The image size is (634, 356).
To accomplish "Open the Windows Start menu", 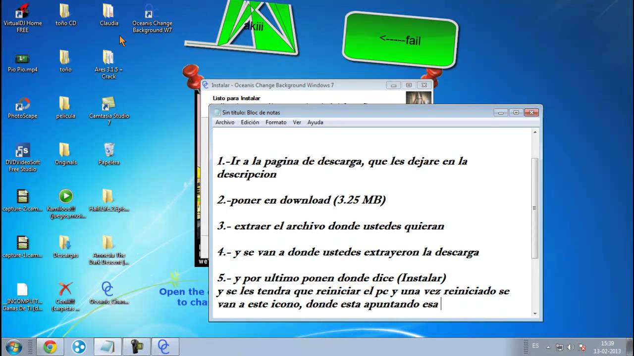I will (x=14, y=347).
